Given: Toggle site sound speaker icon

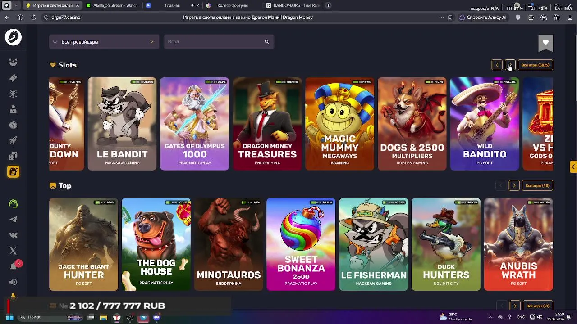Looking at the screenshot, I should click(13, 282).
